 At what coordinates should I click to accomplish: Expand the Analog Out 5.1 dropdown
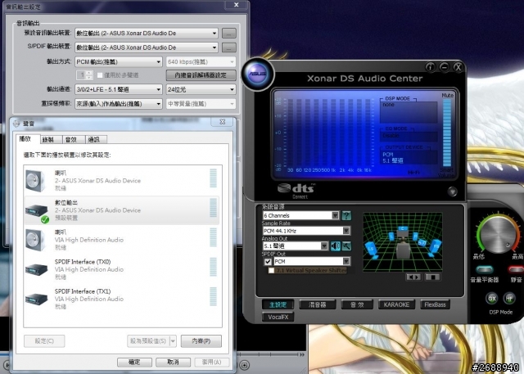pyautogui.click(x=324, y=246)
